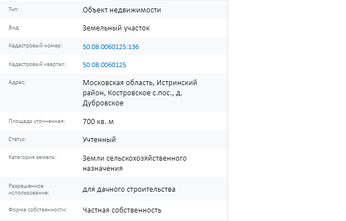The image size is (346, 221).
Task: Click the 'Вид:' field label
Action: (14, 28)
